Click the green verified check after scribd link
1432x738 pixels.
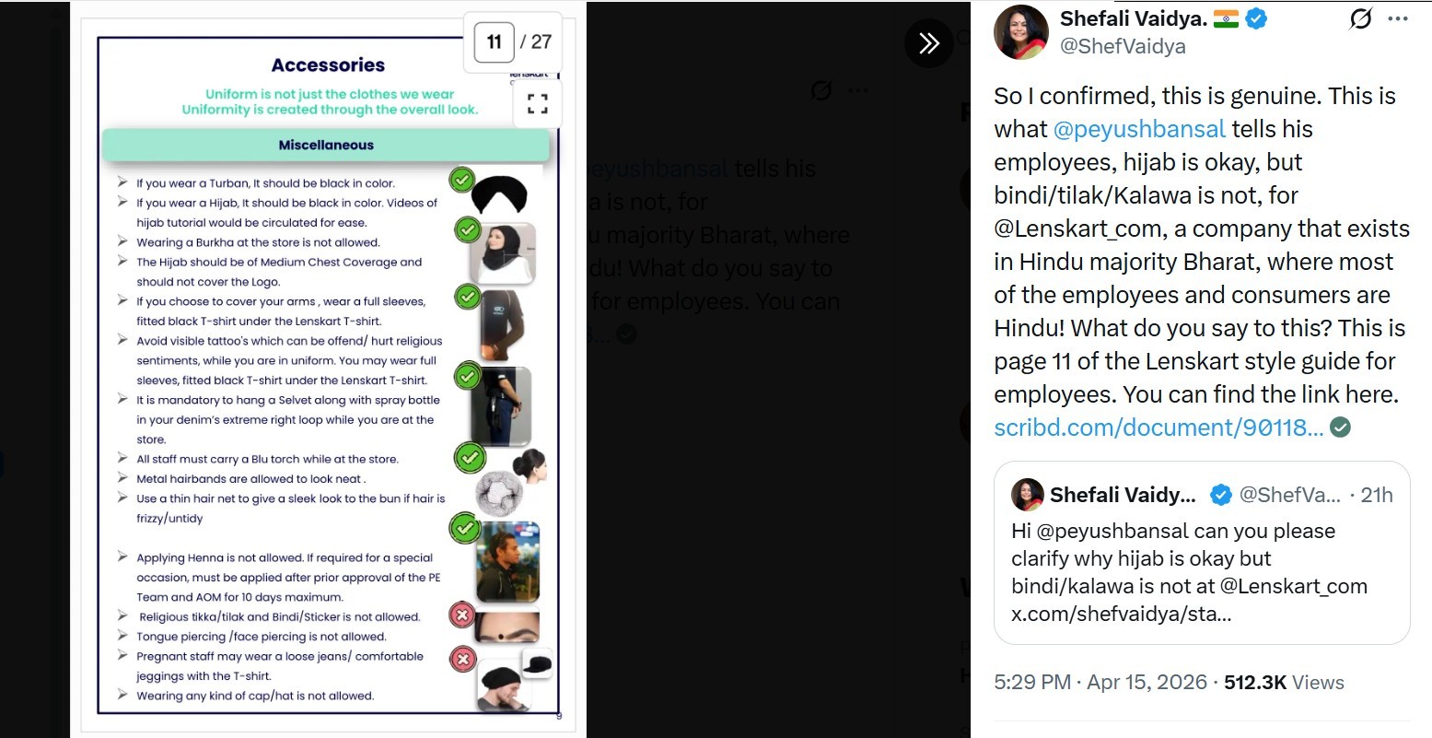click(x=1341, y=428)
